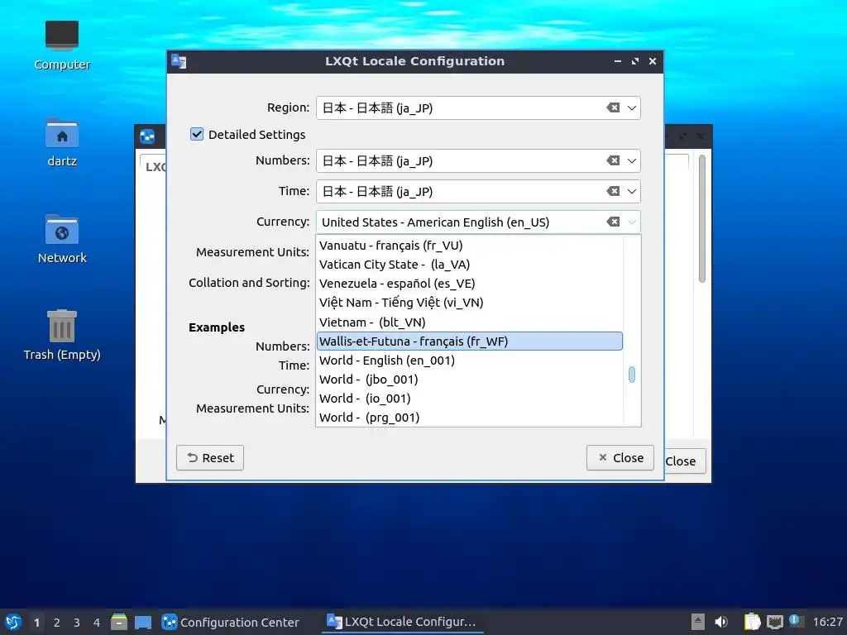Switch to desktop 3 in the pager
Viewport: 847px width, 635px height.
click(77, 622)
